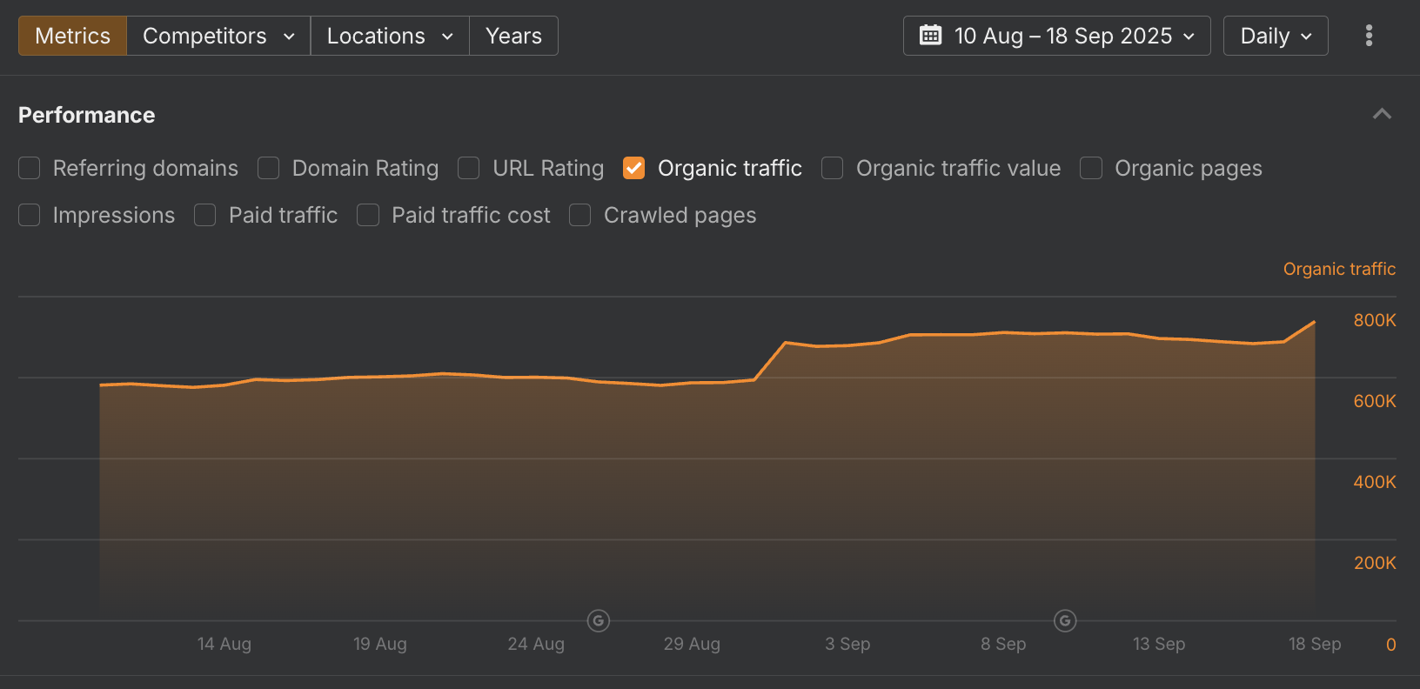Enable the Paid traffic cost checkbox
1420x689 pixels.
coord(368,215)
